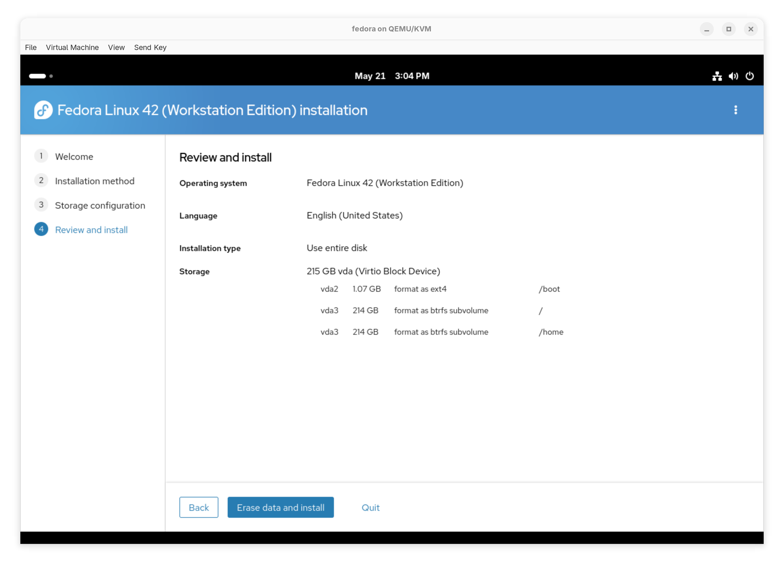Click the step 3 number circle

[41, 205]
